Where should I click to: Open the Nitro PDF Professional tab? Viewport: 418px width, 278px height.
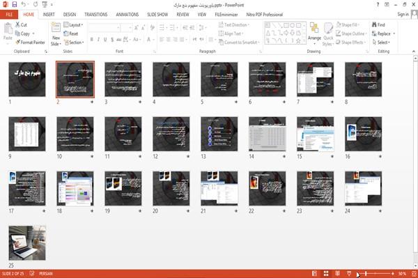265,15
